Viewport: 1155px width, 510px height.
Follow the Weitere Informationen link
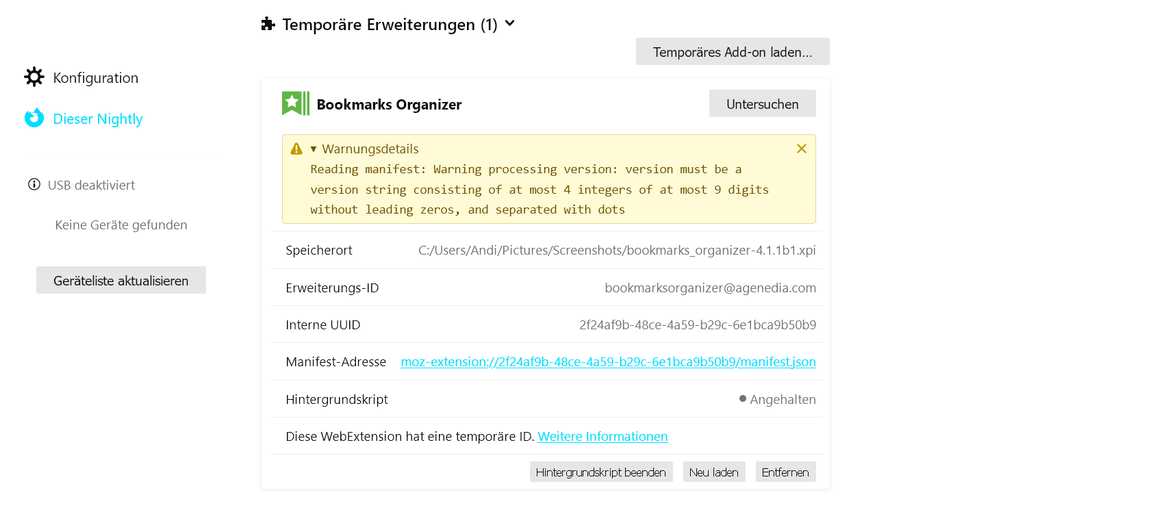(x=602, y=437)
